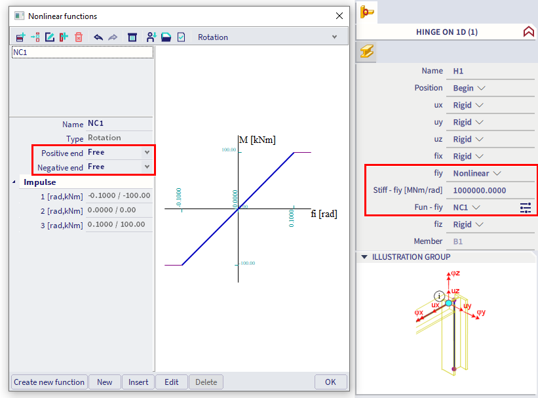
Task: Click the add new function toolbar icon
Action: click(x=20, y=37)
